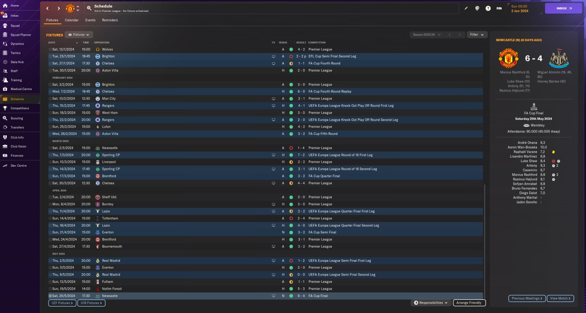Open U18 Fixtures
Screen dimensions: 586x313
click(92, 303)
